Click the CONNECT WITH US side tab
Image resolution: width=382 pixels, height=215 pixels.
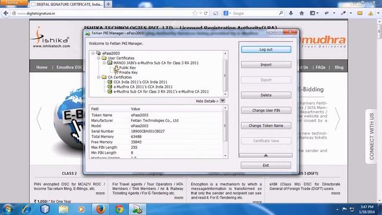pyautogui.click(x=371, y=136)
